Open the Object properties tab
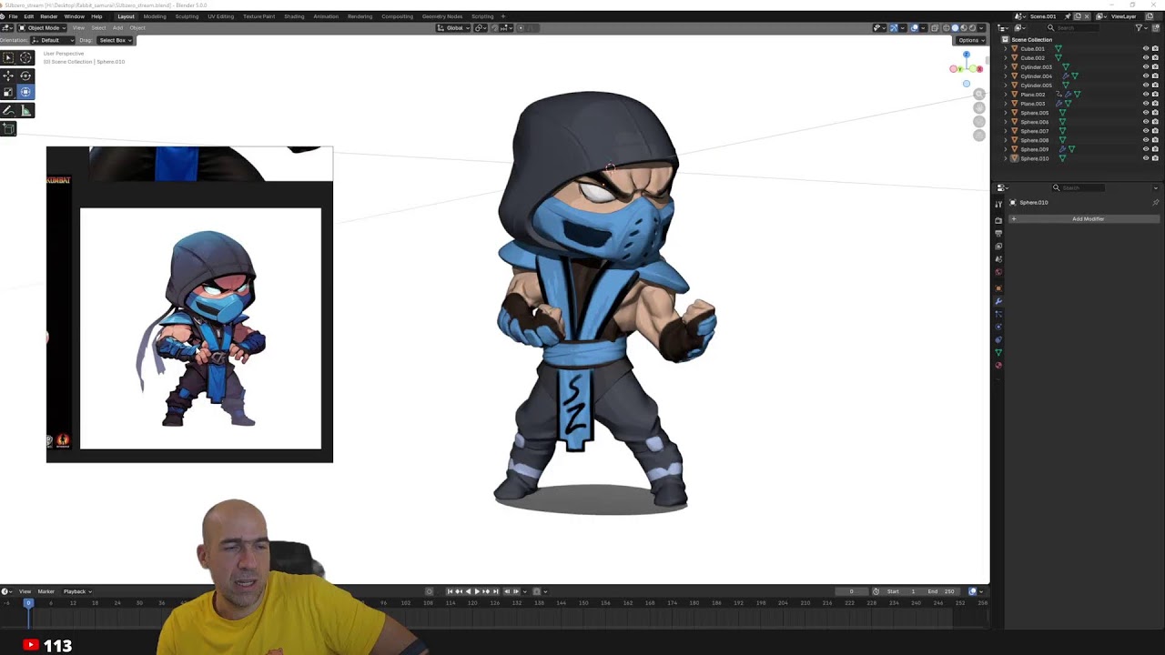This screenshot has height=655, width=1165. click(x=998, y=288)
